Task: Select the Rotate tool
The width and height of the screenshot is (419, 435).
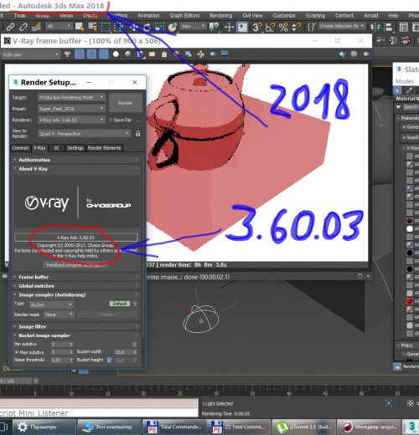Action: pos(147,27)
